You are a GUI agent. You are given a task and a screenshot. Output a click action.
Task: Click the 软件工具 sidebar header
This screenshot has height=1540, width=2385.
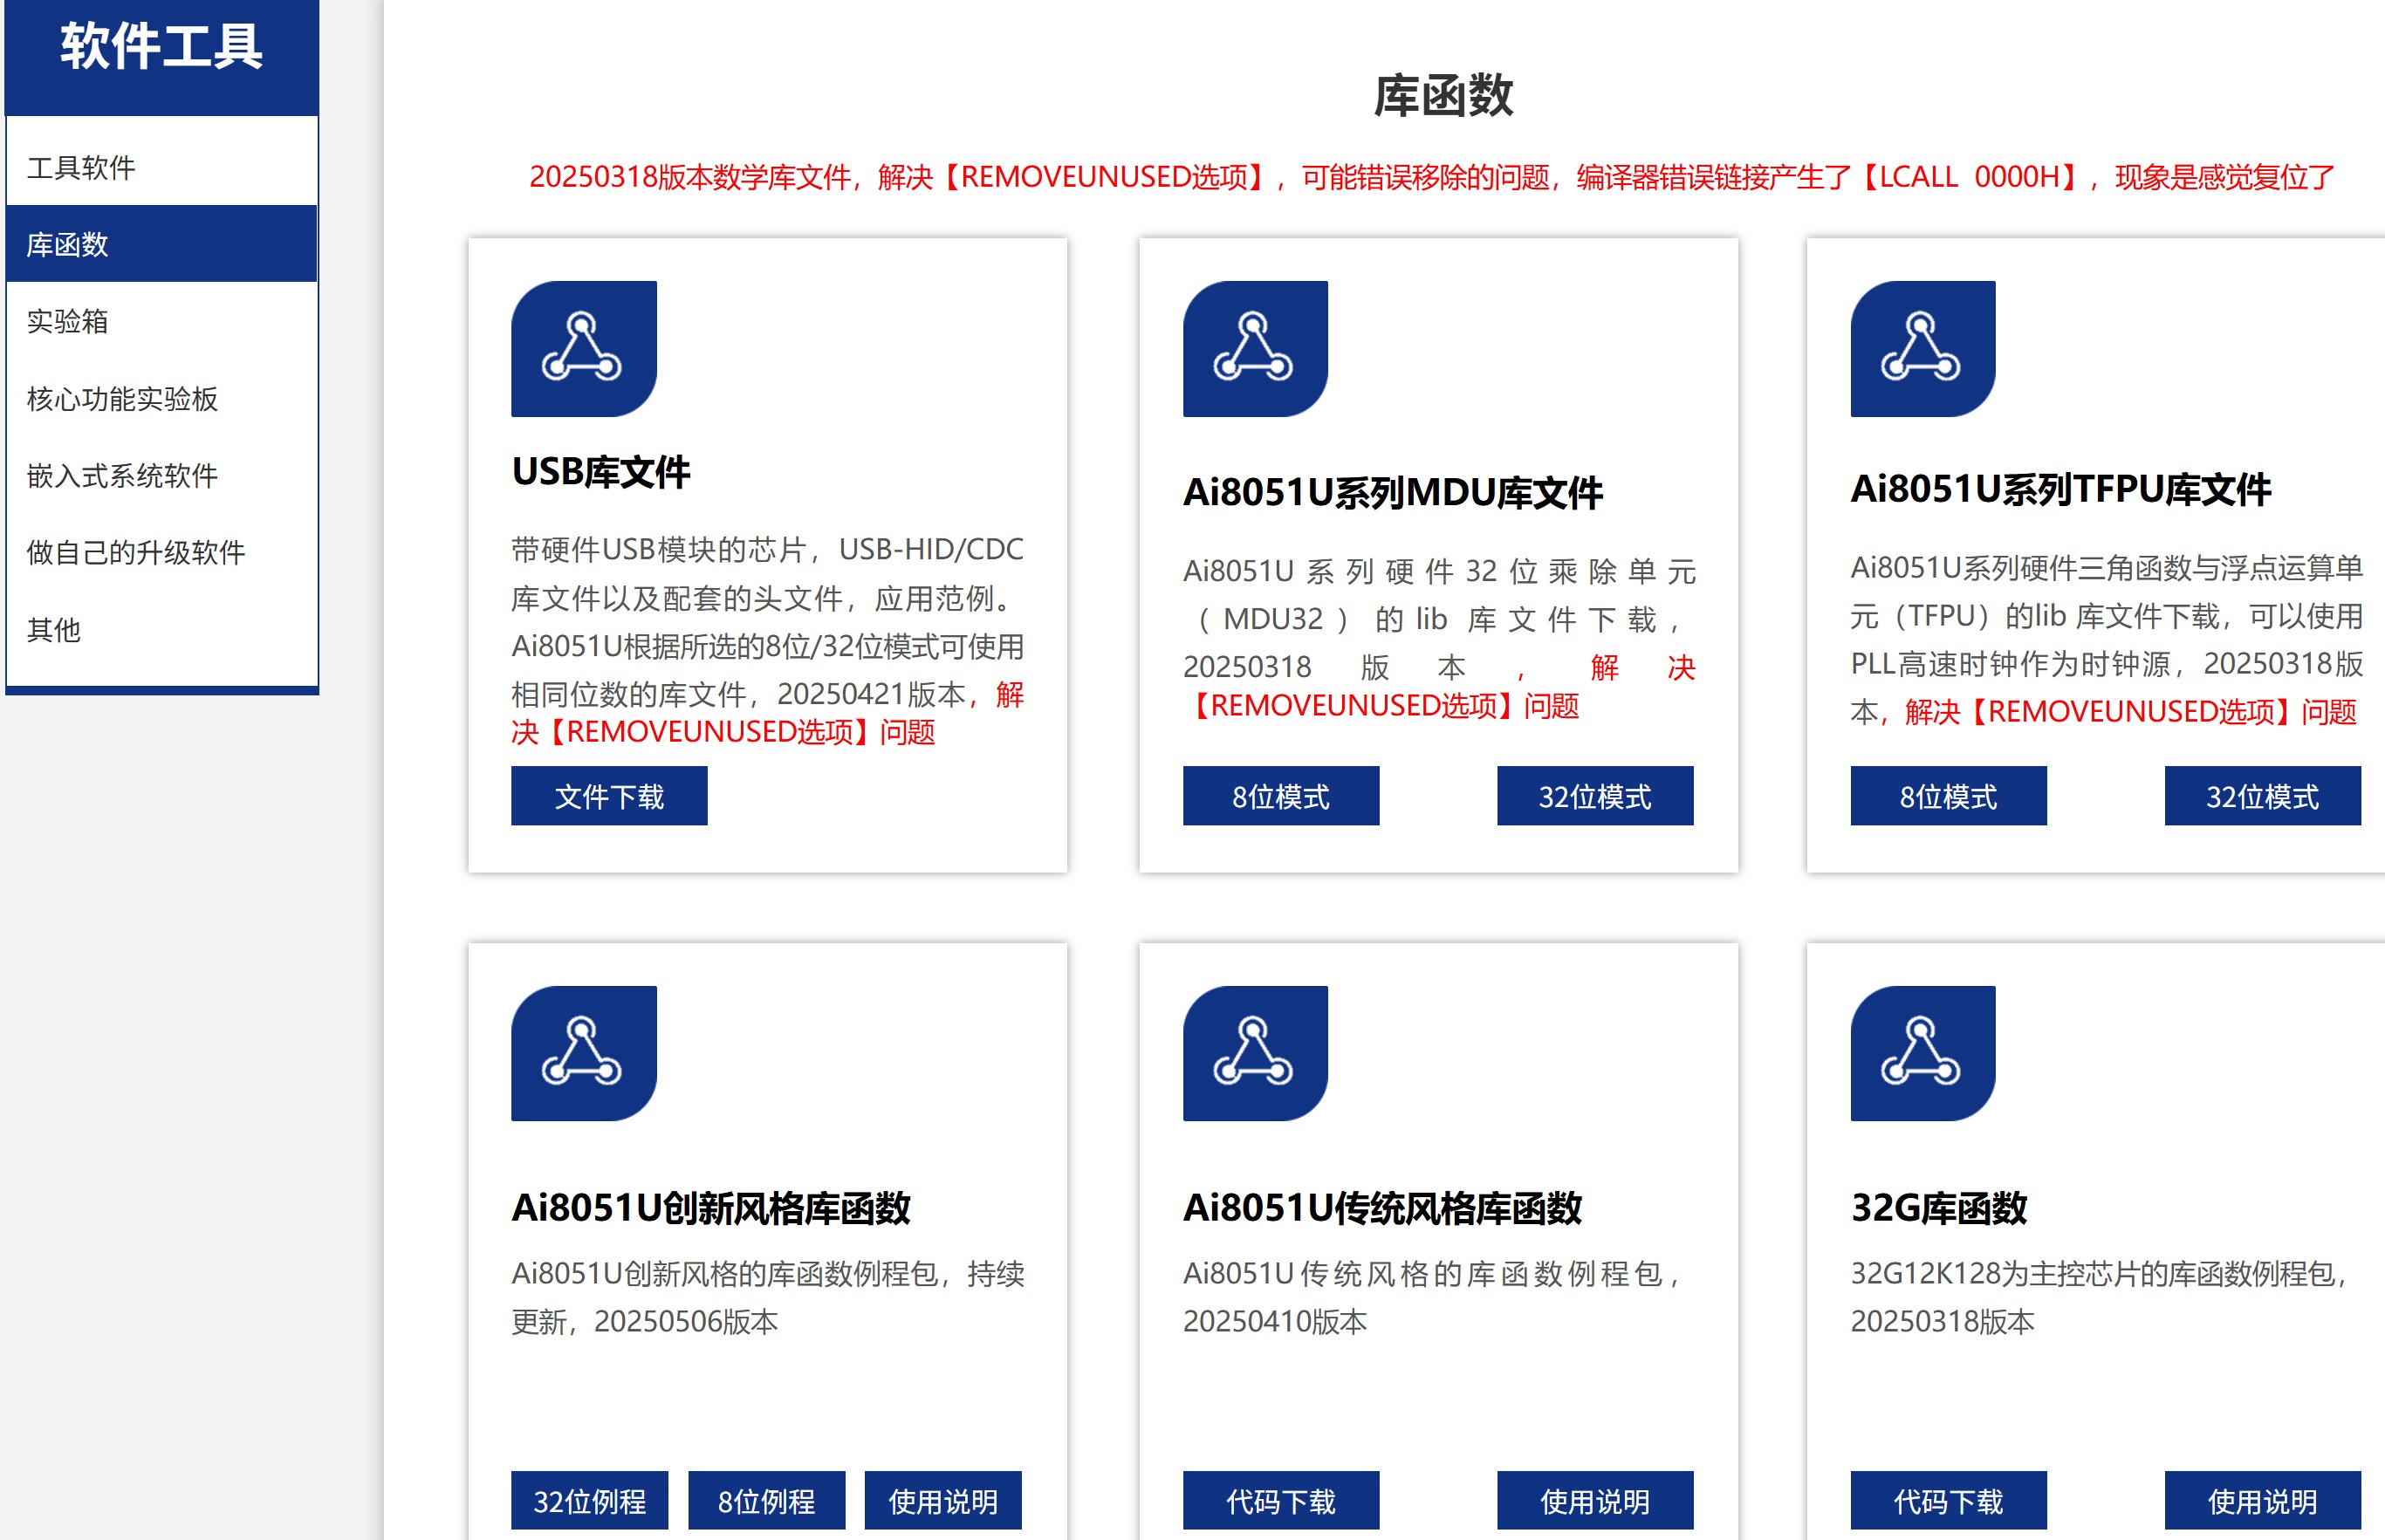[162, 47]
